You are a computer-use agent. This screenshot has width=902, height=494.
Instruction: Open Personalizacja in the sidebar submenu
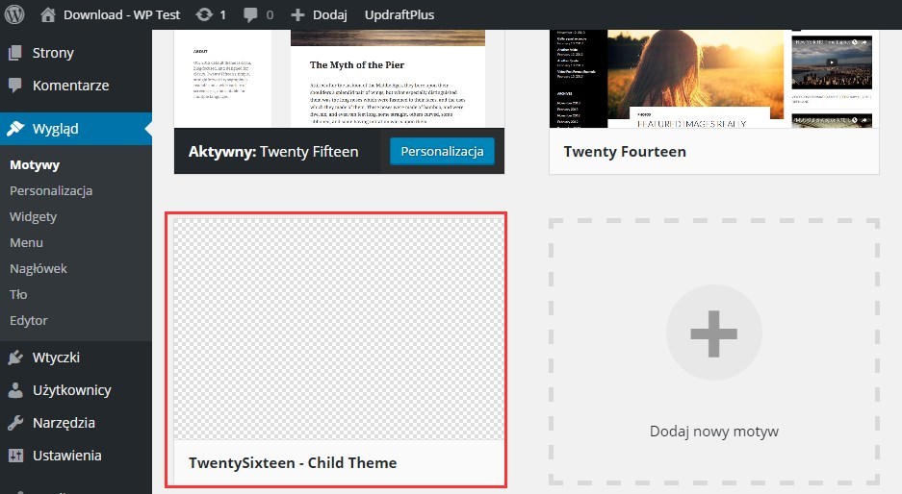coord(51,190)
